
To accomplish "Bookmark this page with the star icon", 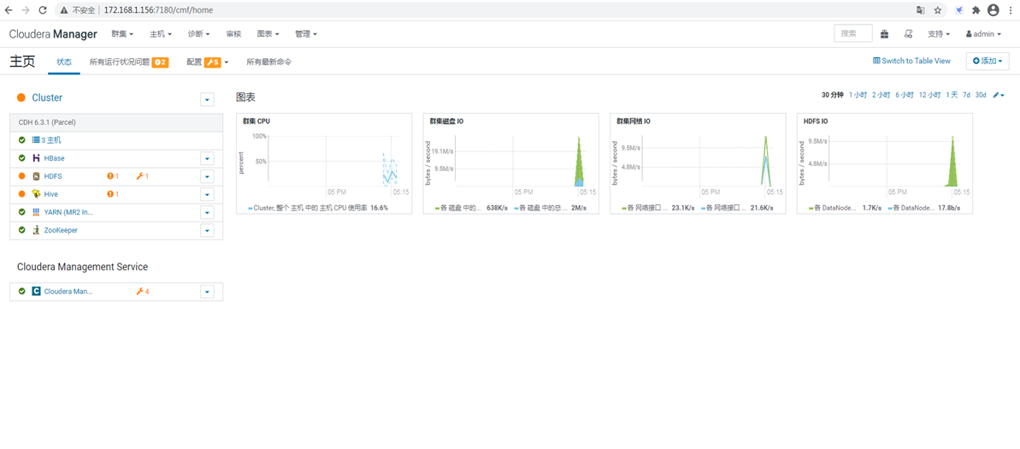I will (x=937, y=10).
